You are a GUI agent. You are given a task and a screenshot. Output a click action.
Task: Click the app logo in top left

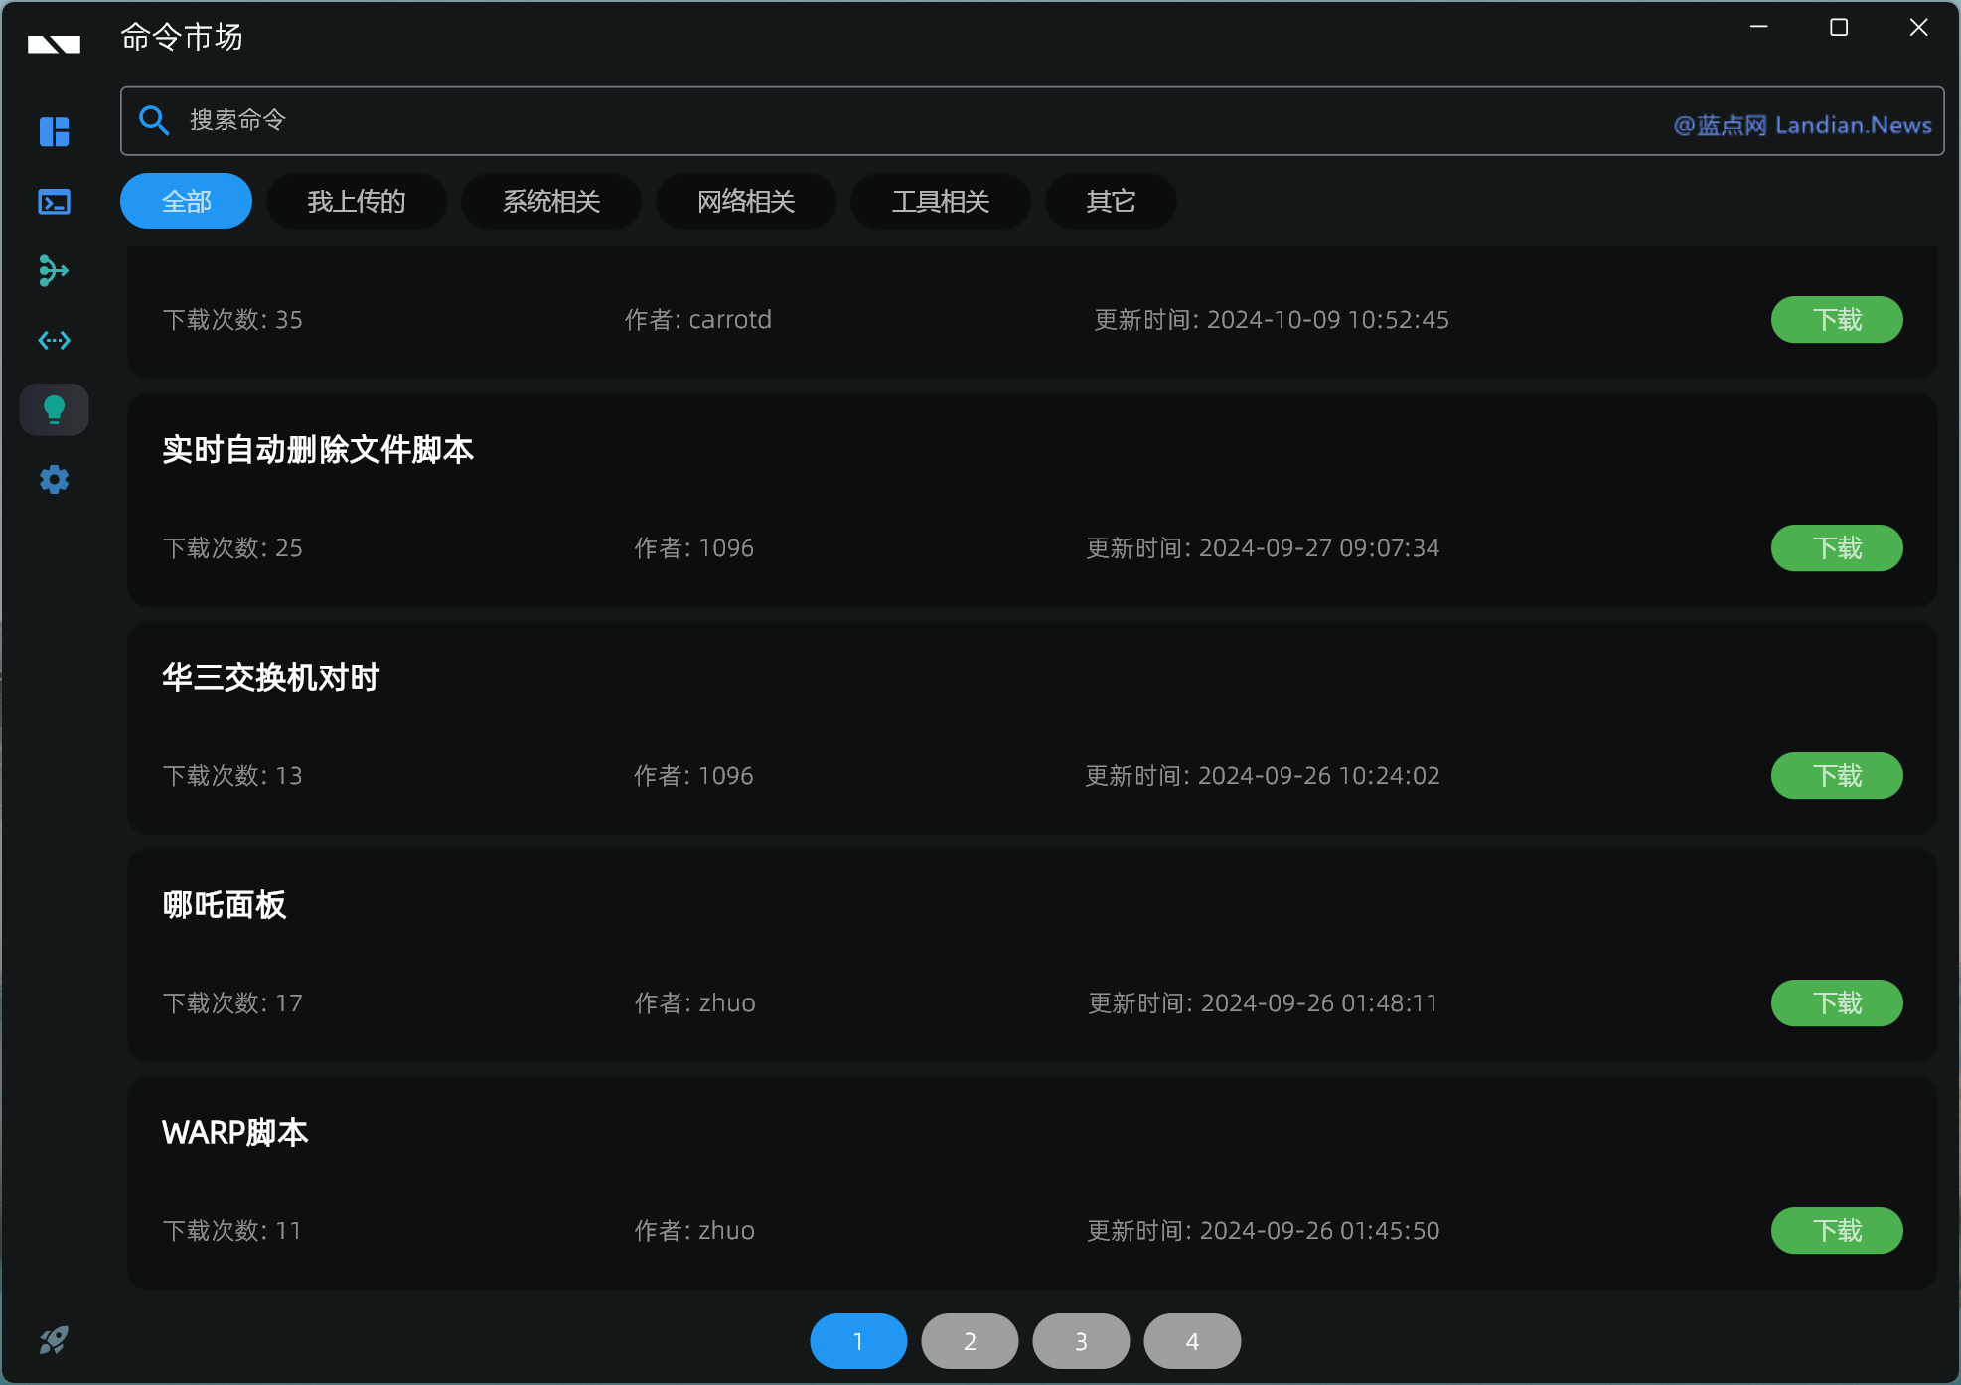pyautogui.click(x=54, y=44)
